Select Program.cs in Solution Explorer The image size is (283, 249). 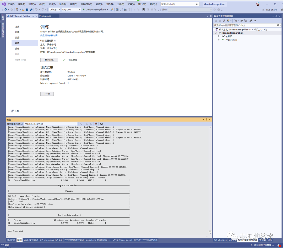(231, 40)
